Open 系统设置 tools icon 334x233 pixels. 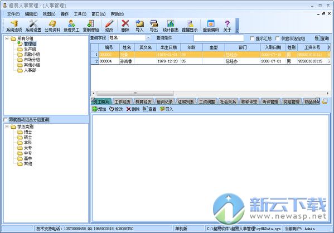point(33,26)
